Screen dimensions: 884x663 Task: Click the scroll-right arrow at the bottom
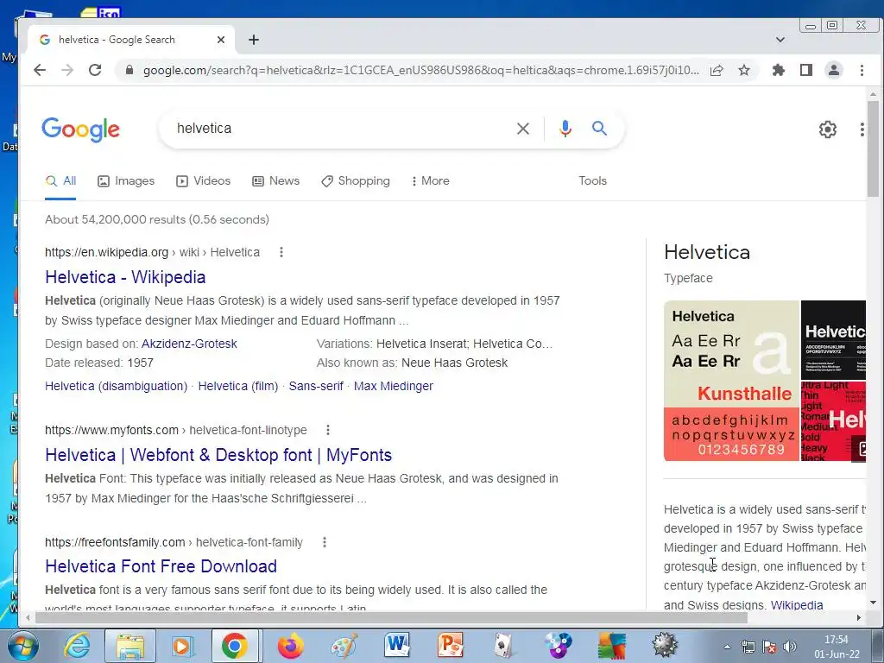tap(859, 618)
